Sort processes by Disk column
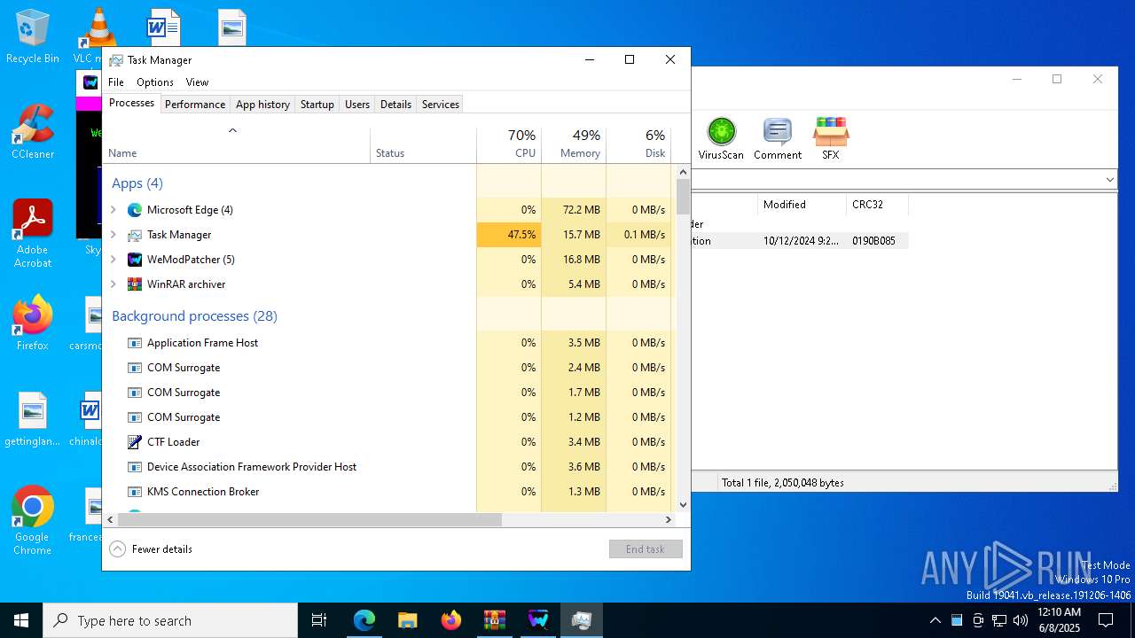 (x=638, y=144)
